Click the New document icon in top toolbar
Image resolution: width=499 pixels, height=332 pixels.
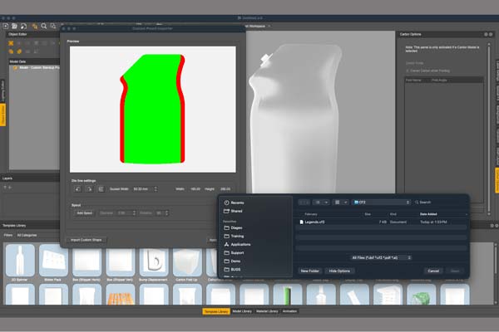tap(5, 26)
